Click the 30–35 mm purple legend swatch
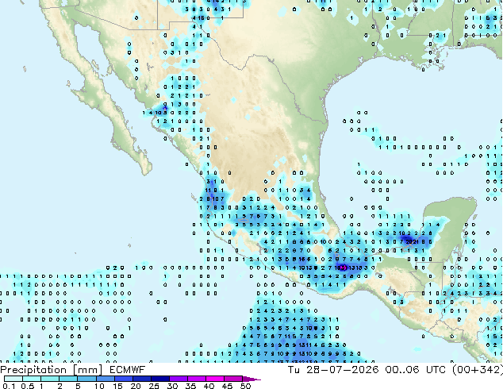The width and height of the screenshot is (503, 389). [178, 379]
